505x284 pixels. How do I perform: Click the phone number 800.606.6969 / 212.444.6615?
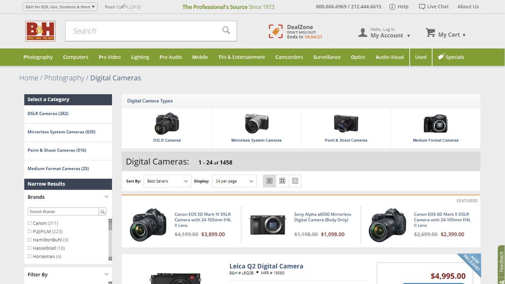click(349, 6)
